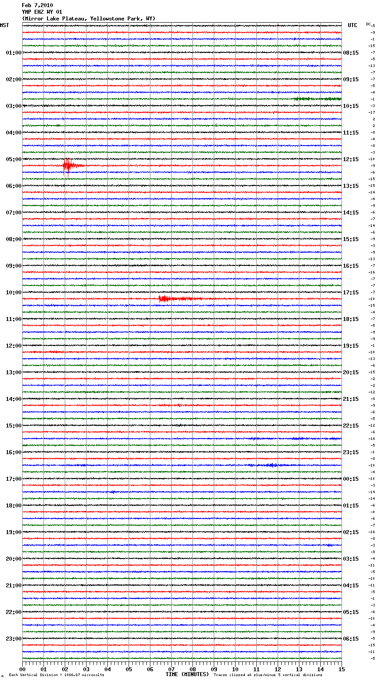Click the green signal burst before 03:00 MST
This screenshot has height=681, width=377.
point(318,99)
